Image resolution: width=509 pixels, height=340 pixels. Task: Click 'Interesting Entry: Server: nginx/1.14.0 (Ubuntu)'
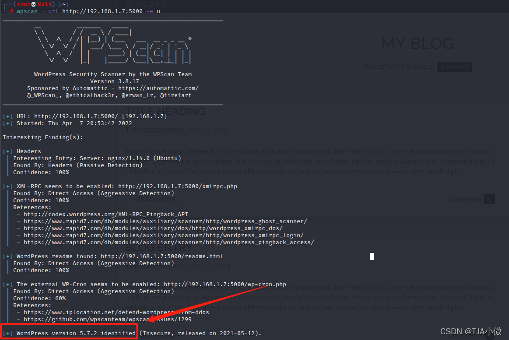coord(97,158)
